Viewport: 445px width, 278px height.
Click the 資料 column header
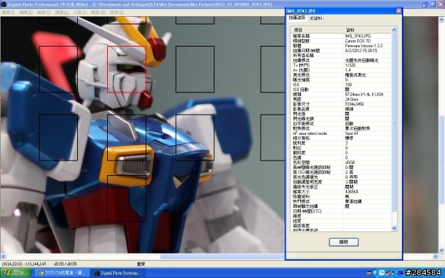[x=367, y=30]
